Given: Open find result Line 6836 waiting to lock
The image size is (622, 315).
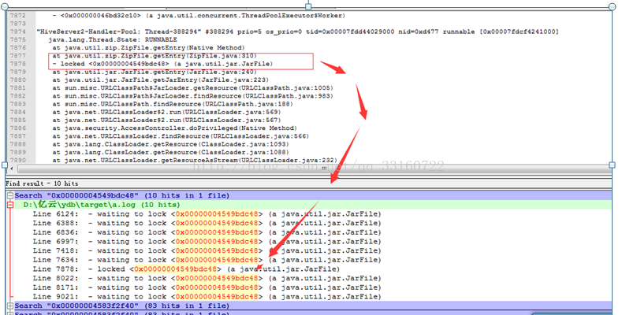Looking at the screenshot, I should [207, 232].
